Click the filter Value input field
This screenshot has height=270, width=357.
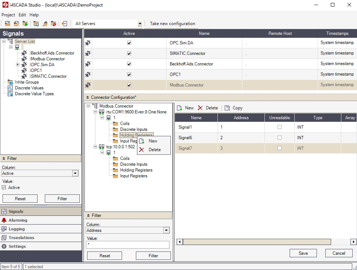pos(128,245)
